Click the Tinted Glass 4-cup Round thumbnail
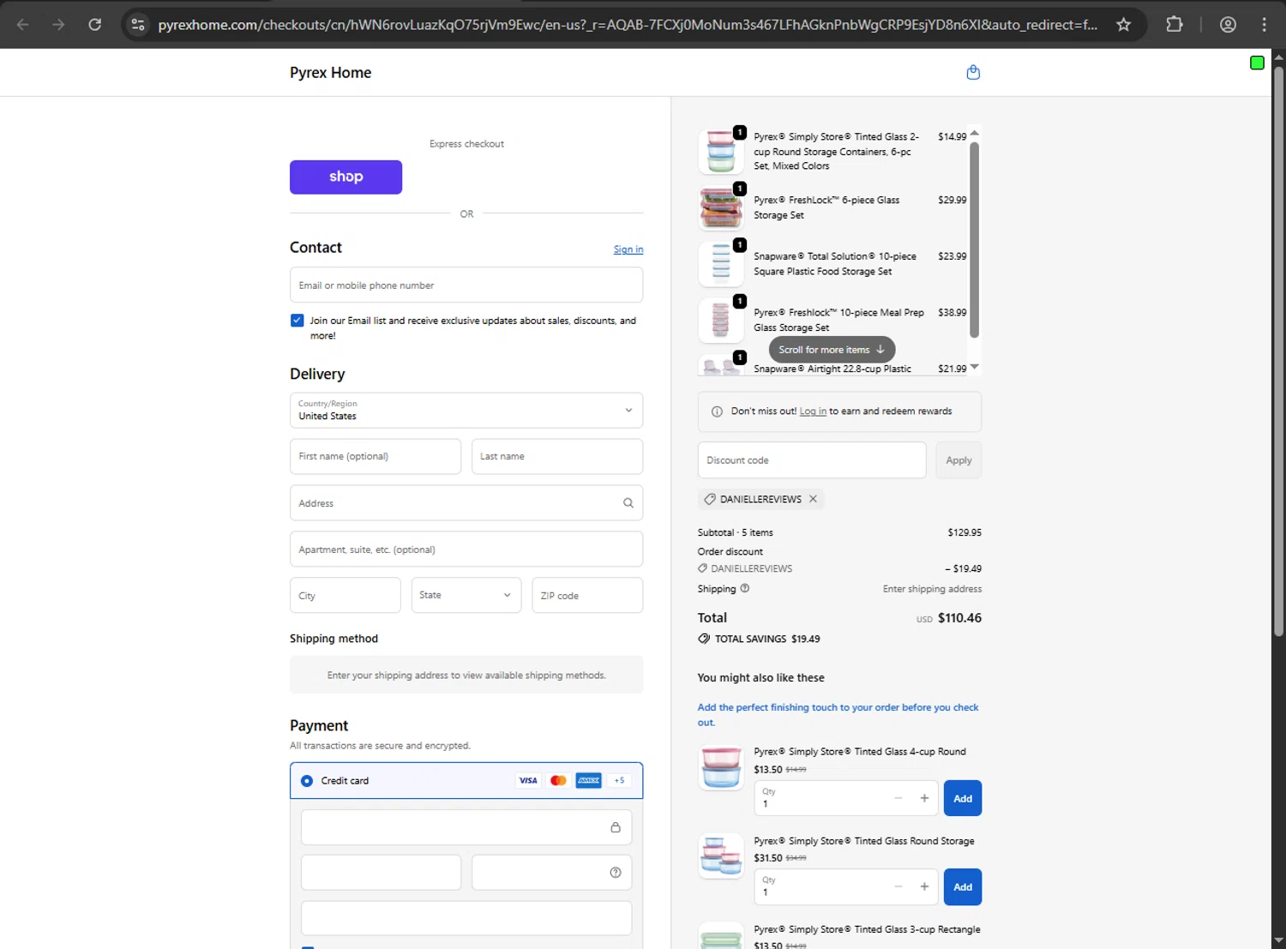Image resolution: width=1286 pixels, height=949 pixels. click(x=721, y=767)
